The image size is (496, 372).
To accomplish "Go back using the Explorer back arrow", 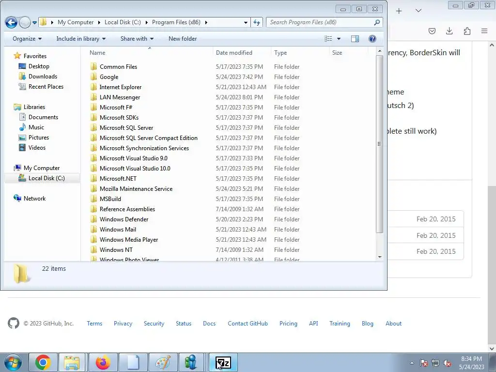I will point(12,22).
